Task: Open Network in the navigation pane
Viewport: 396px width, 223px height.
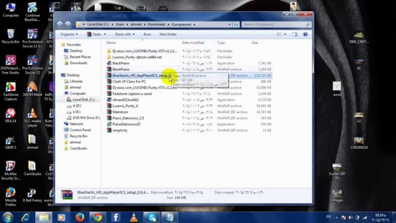Action: [x=73, y=124]
